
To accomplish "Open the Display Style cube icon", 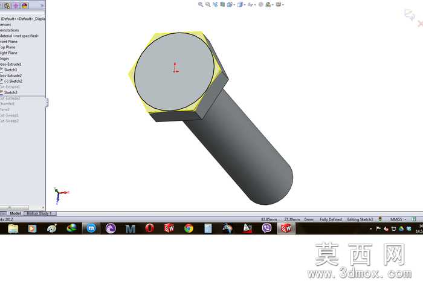I will click(239, 4).
